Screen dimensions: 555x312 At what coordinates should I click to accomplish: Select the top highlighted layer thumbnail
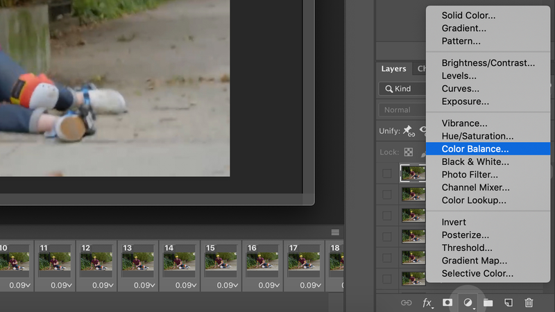click(413, 173)
